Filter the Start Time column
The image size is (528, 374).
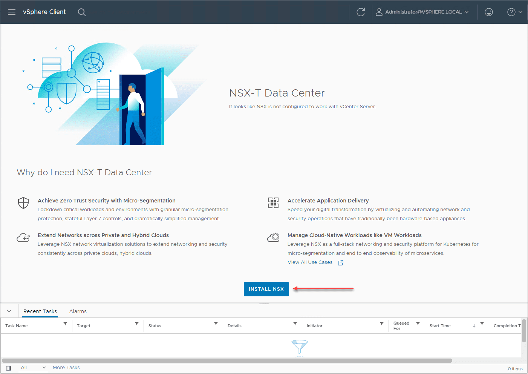coord(482,324)
